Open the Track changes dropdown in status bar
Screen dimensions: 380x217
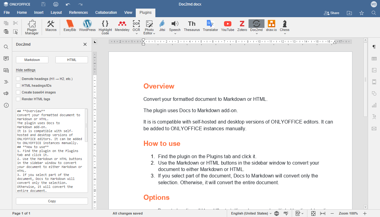[x=300, y=213]
